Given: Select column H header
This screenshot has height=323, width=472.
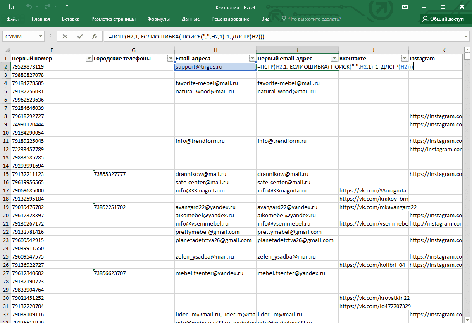Looking at the screenshot, I should coord(215,50).
